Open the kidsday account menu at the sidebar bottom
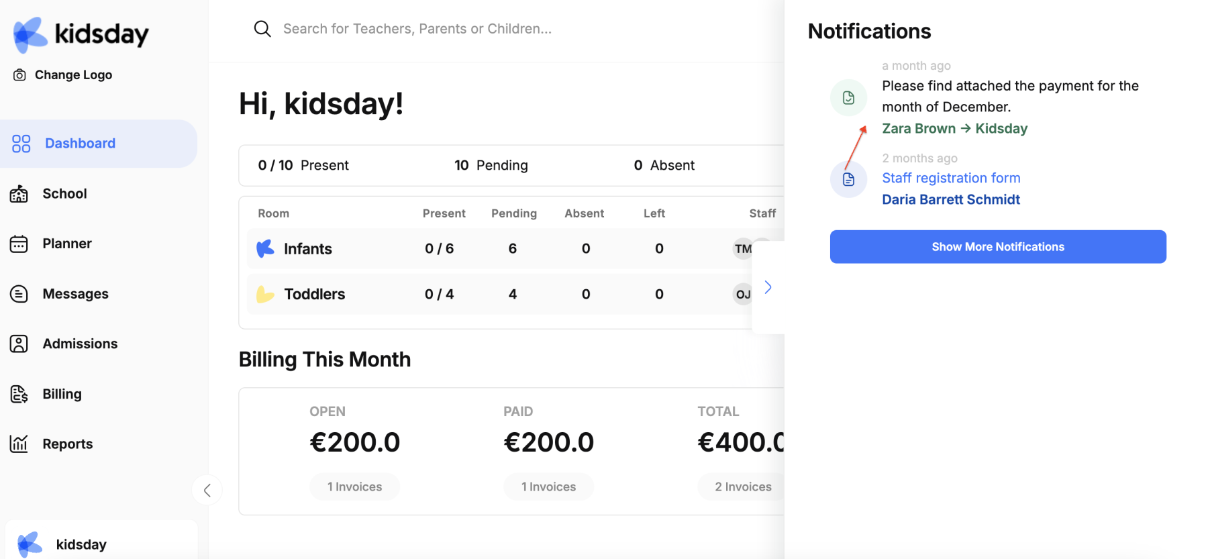Image resolution: width=1208 pixels, height=559 pixels. tap(102, 540)
